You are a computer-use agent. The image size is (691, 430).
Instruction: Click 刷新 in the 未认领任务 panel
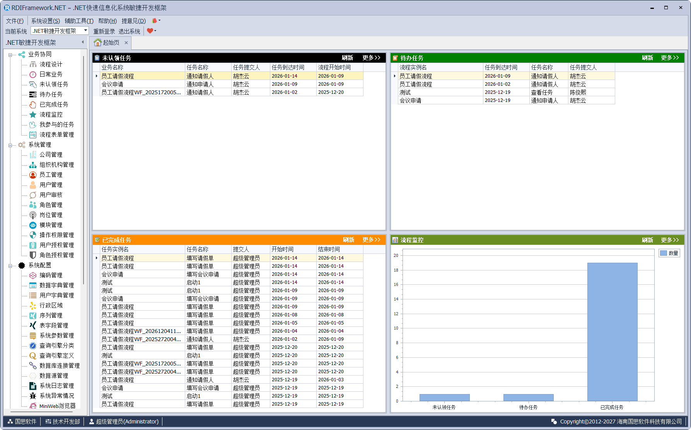(347, 58)
